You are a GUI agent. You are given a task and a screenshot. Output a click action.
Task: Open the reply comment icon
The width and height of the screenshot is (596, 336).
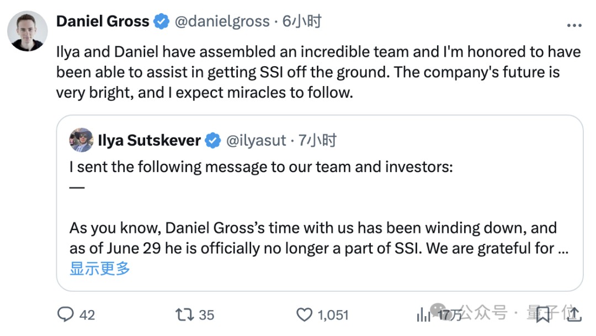click(x=65, y=314)
